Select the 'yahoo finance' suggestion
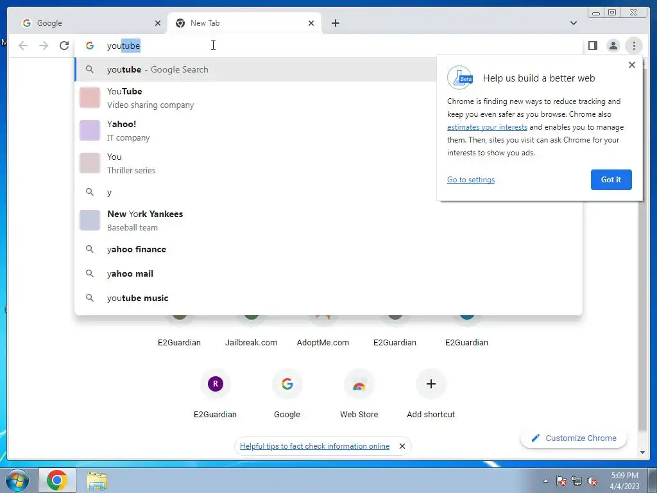This screenshot has width=657, height=493. coord(328,249)
